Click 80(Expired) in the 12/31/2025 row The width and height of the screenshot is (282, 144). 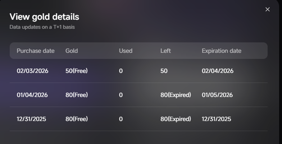coord(176,119)
